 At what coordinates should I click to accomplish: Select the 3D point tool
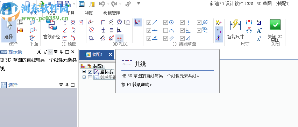click(65, 22)
